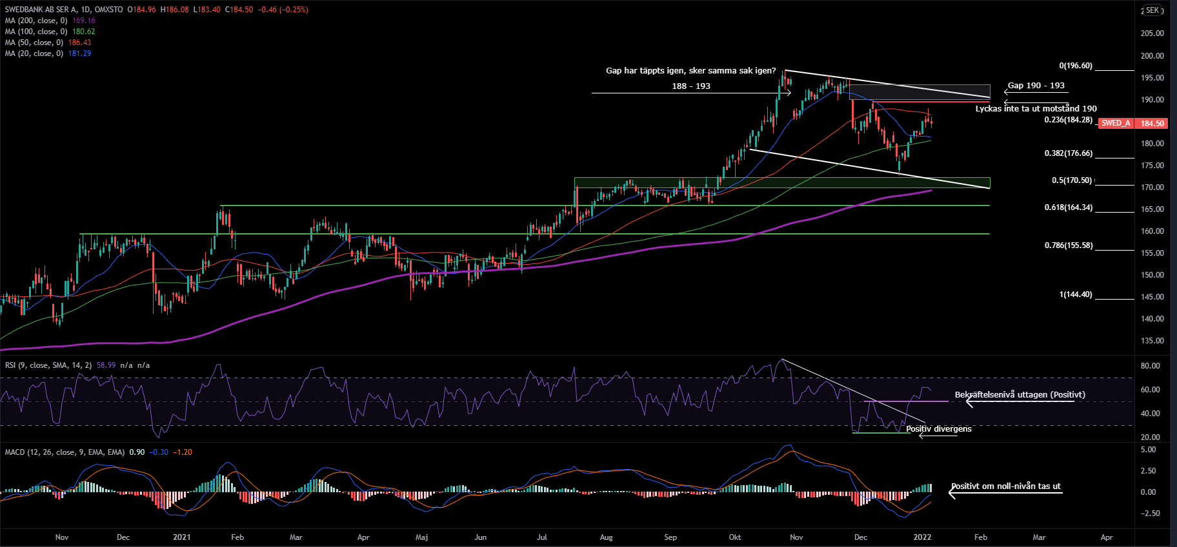Select the MA (100, close, 0) legend
This screenshot has width=1177, height=547.
(x=36, y=32)
